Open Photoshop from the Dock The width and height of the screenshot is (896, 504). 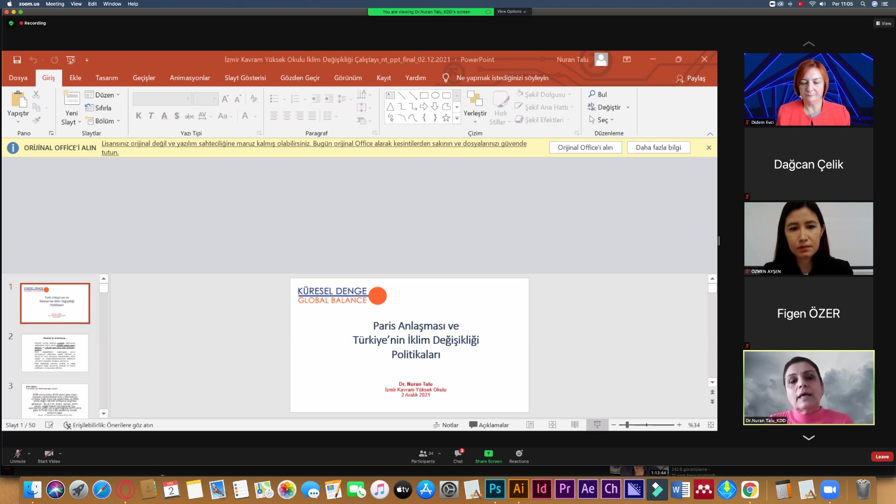[495, 489]
